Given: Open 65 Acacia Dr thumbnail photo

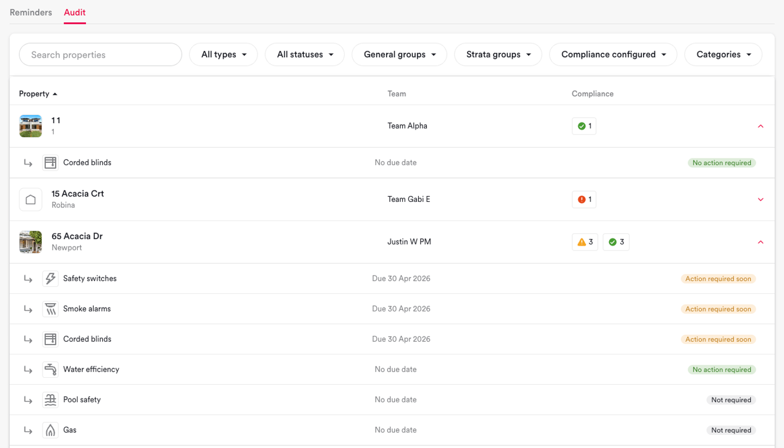Looking at the screenshot, I should [30, 242].
